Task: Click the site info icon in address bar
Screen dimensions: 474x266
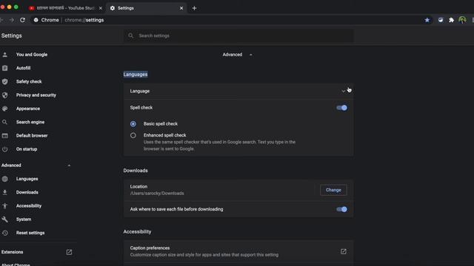Action: [x=36, y=20]
